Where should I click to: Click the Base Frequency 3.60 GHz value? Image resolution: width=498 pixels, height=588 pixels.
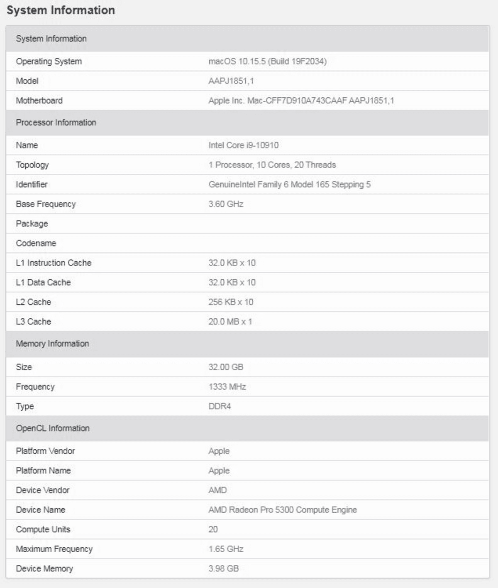(x=226, y=204)
